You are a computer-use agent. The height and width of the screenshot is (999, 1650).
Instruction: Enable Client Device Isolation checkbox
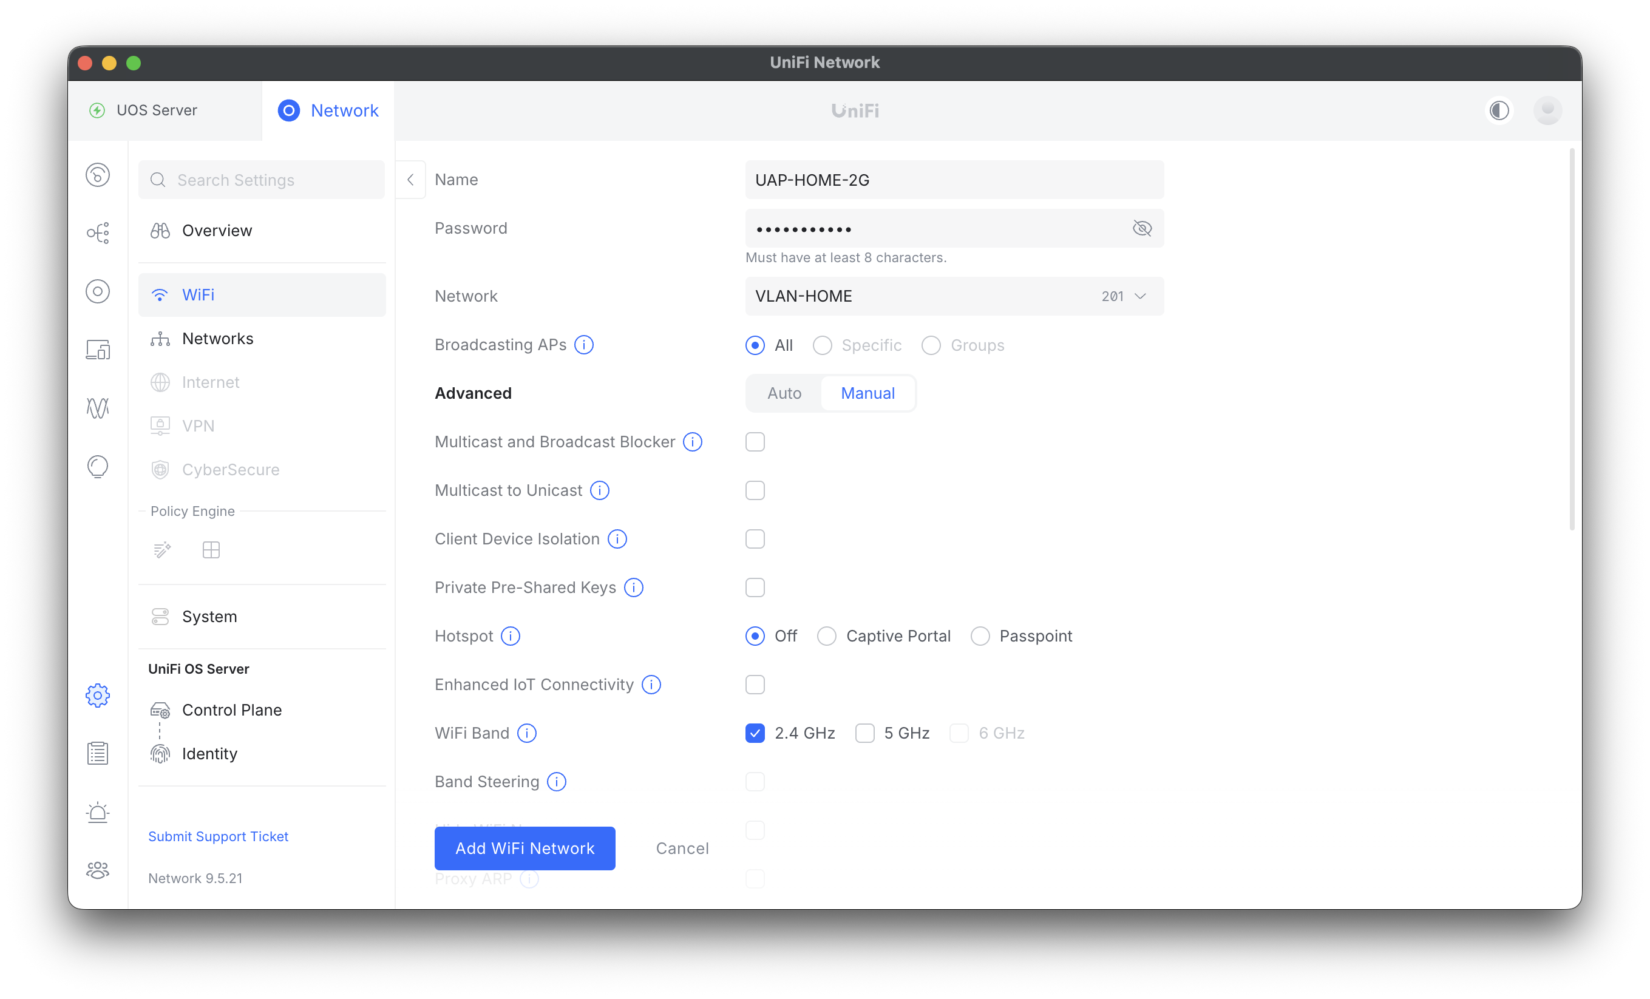[755, 539]
